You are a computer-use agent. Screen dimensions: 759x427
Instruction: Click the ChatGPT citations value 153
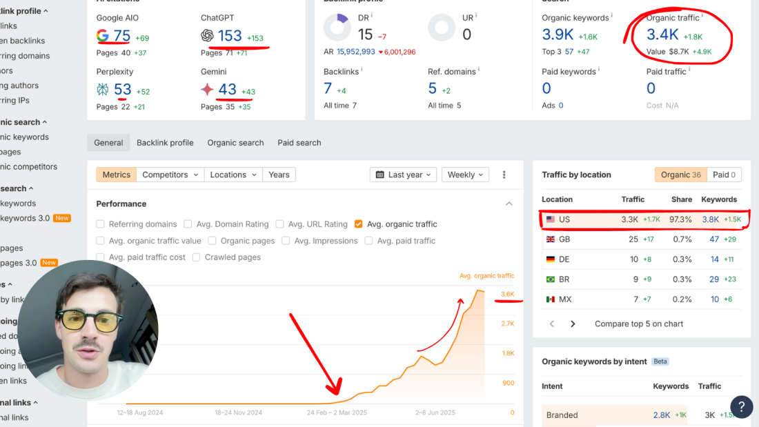(x=230, y=35)
